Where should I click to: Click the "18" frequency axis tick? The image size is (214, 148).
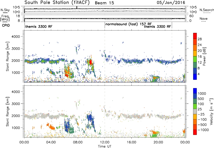point(18,16)
